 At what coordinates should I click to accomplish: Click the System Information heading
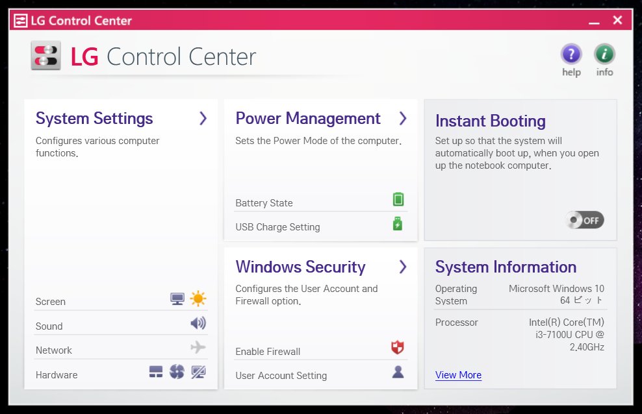pos(506,267)
